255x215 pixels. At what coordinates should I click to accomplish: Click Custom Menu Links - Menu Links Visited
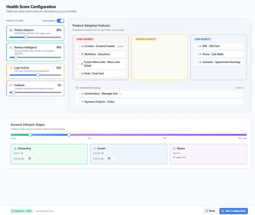pos(101,64)
